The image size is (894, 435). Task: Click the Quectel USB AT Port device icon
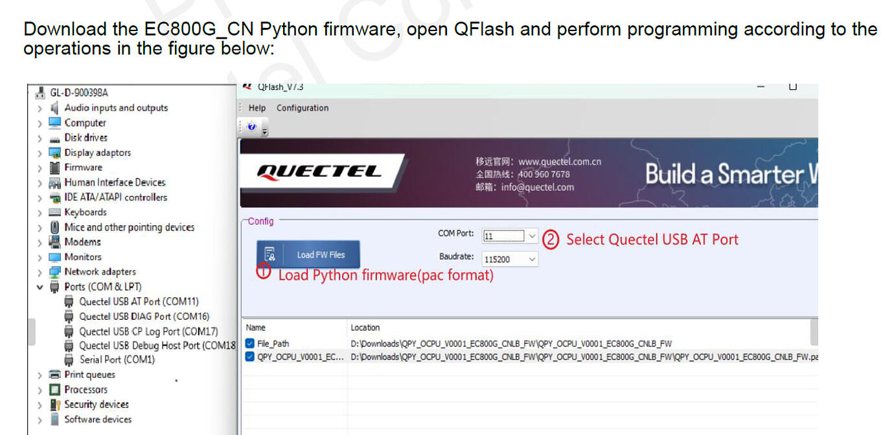click(69, 302)
